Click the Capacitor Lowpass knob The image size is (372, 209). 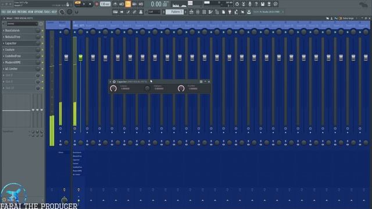(x=113, y=88)
